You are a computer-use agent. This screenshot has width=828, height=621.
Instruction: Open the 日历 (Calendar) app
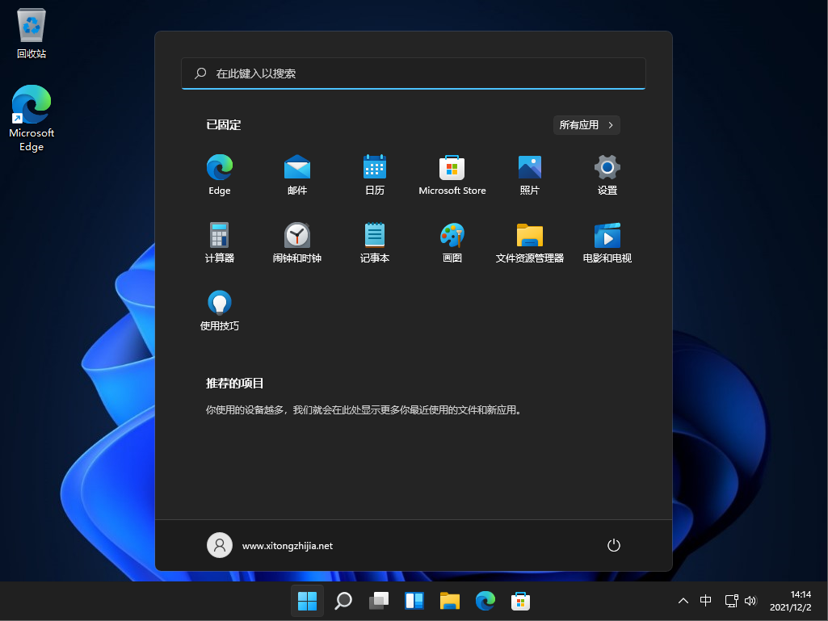(374, 170)
